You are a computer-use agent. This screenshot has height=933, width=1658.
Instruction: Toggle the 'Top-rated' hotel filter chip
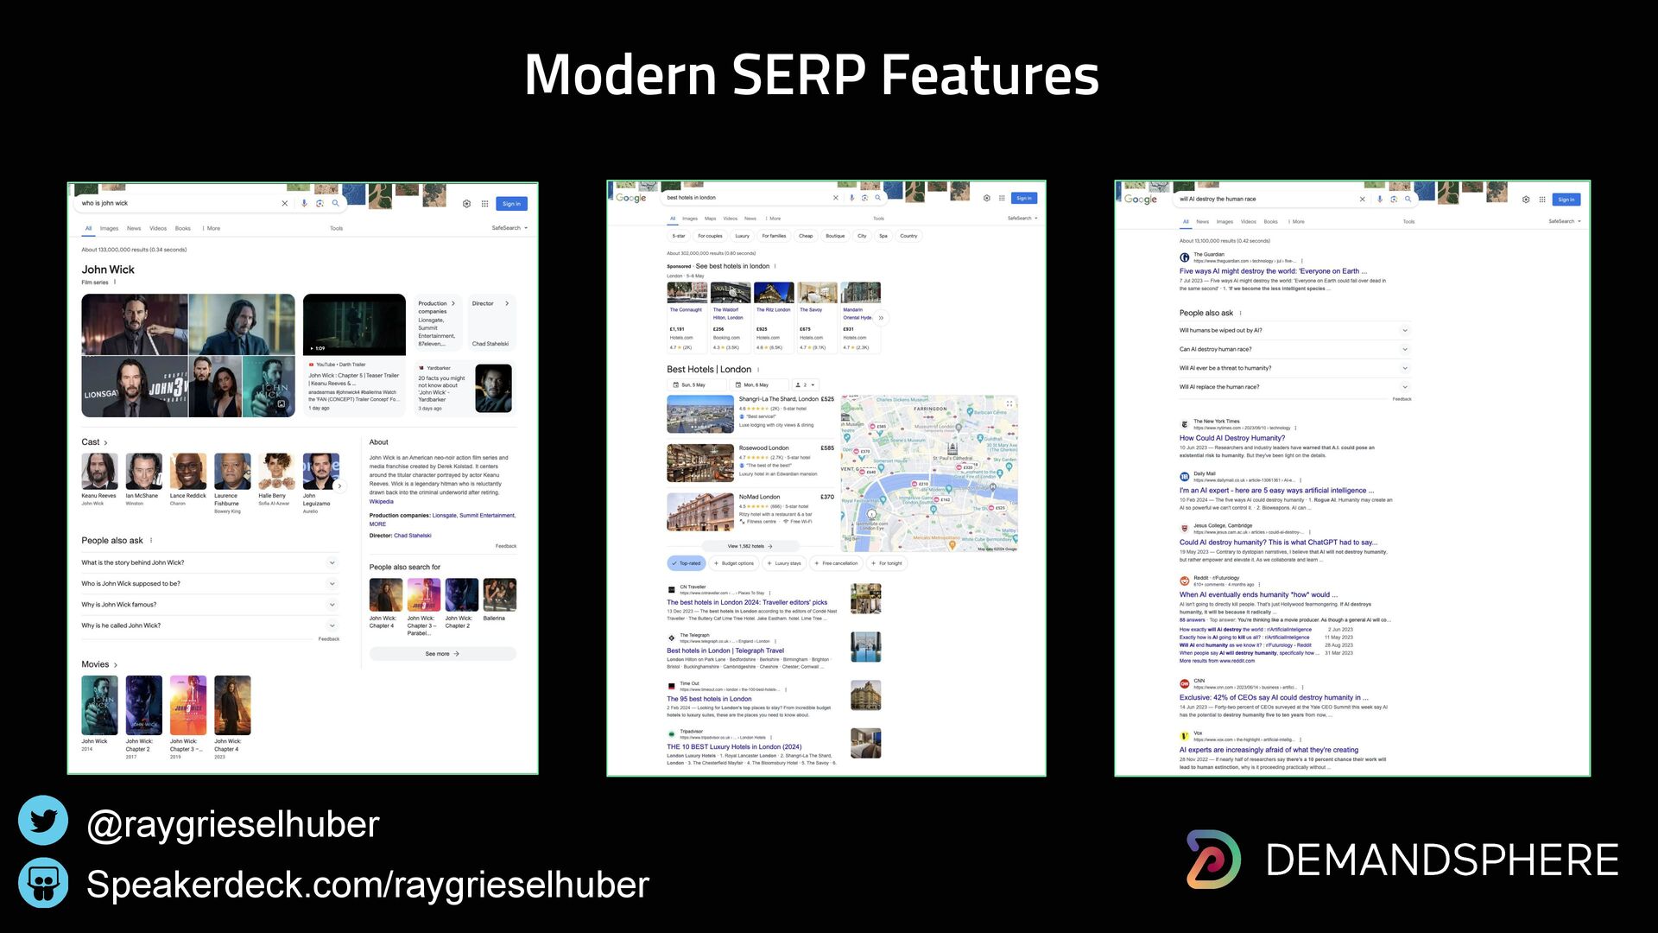pyautogui.click(x=687, y=563)
